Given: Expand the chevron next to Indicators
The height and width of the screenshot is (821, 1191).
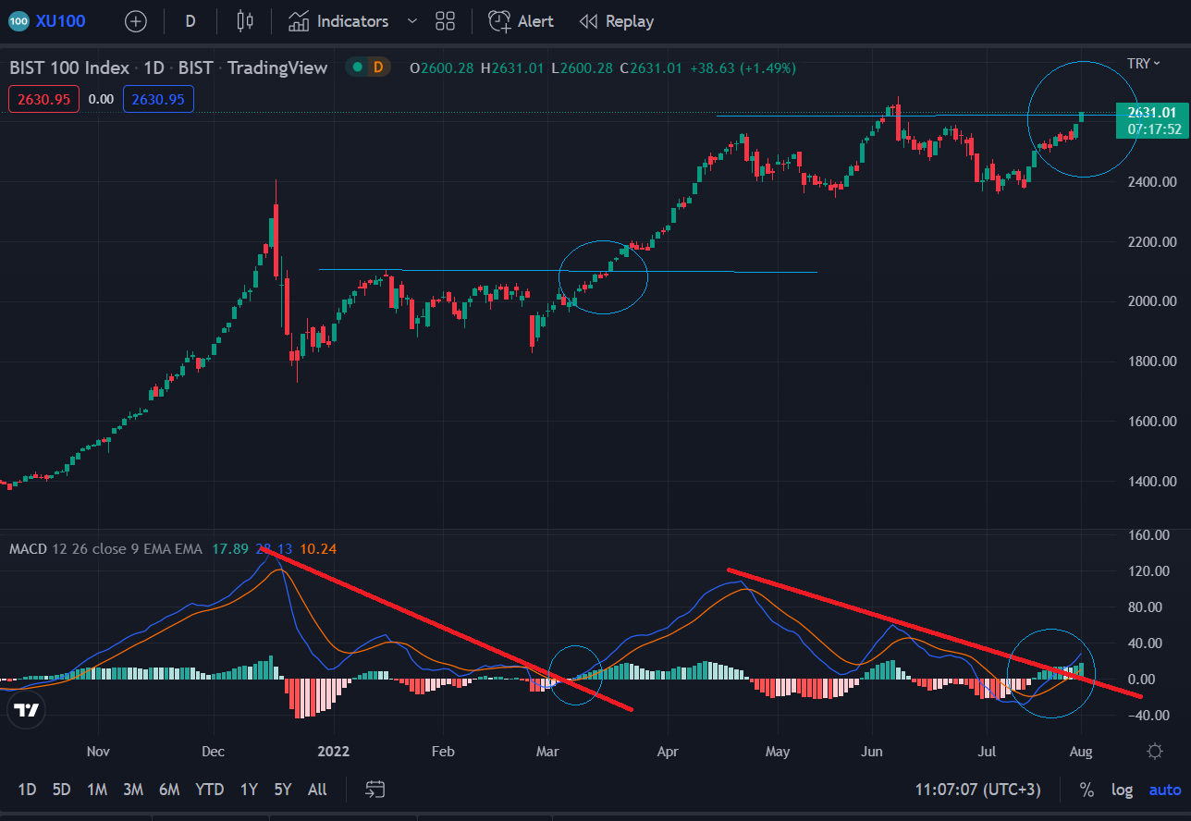Looking at the screenshot, I should tap(412, 21).
